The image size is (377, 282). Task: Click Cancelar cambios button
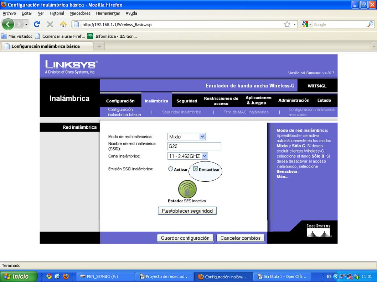coord(241,238)
